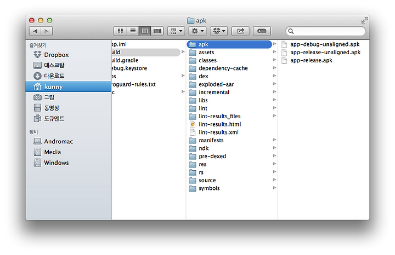Open 데스크탑 in the sidebar
The width and height of the screenshot is (395, 255).
(x=69, y=65)
